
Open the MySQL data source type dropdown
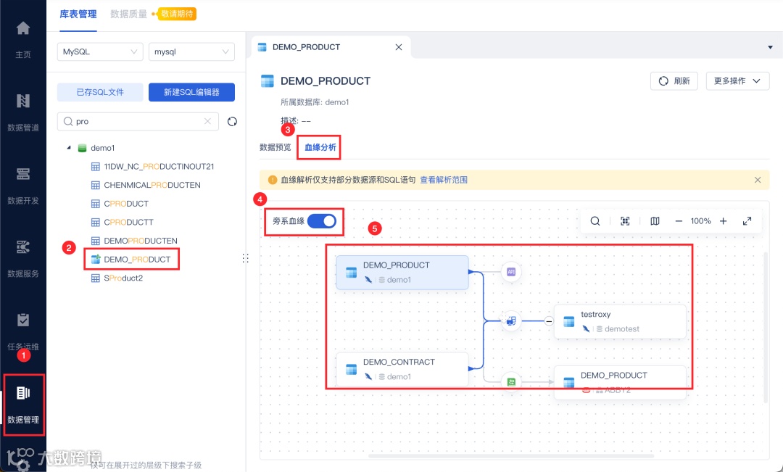click(100, 51)
